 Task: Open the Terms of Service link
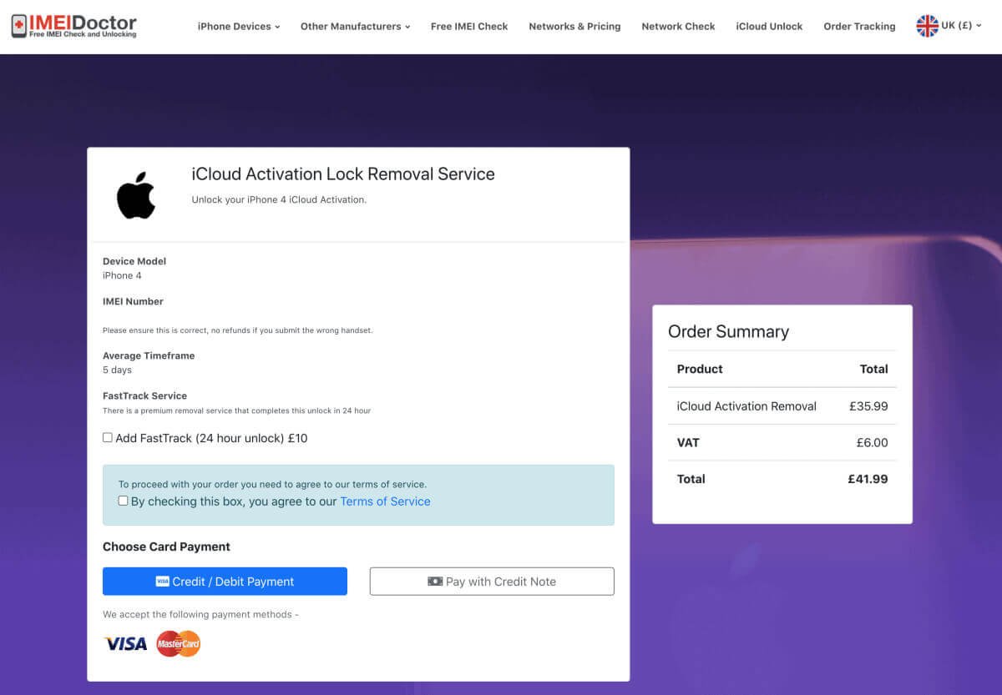point(385,501)
